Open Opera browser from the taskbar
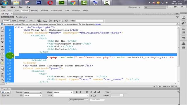The width and height of the screenshot is (187, 105). pyautogui.click(x=50, y=3)
